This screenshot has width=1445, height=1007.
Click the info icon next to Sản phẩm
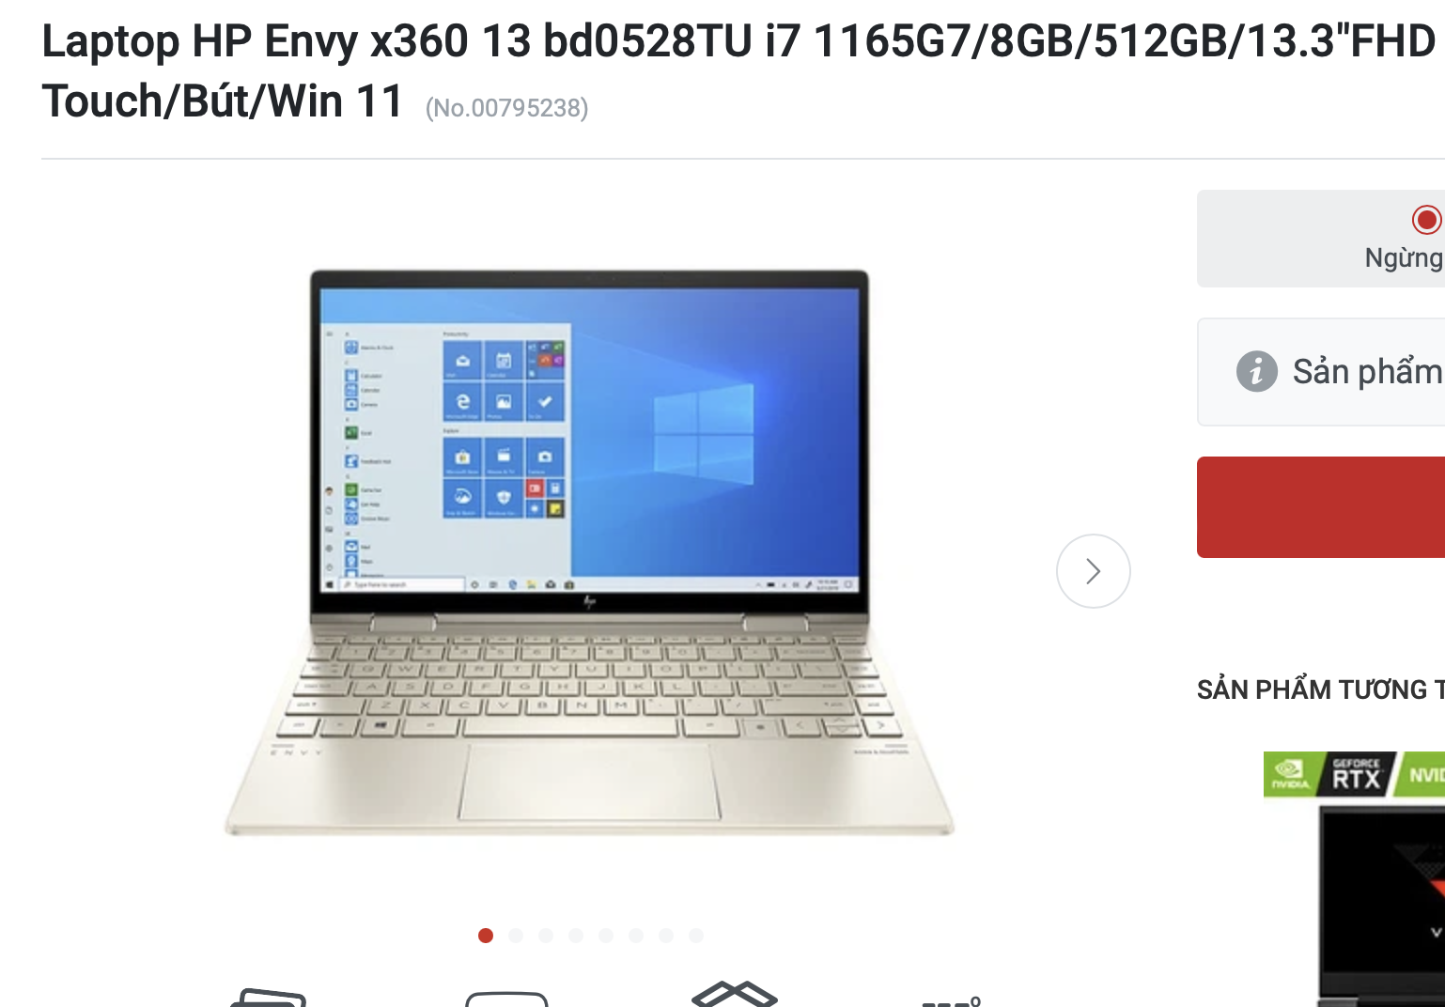(x=1256, y=371)
